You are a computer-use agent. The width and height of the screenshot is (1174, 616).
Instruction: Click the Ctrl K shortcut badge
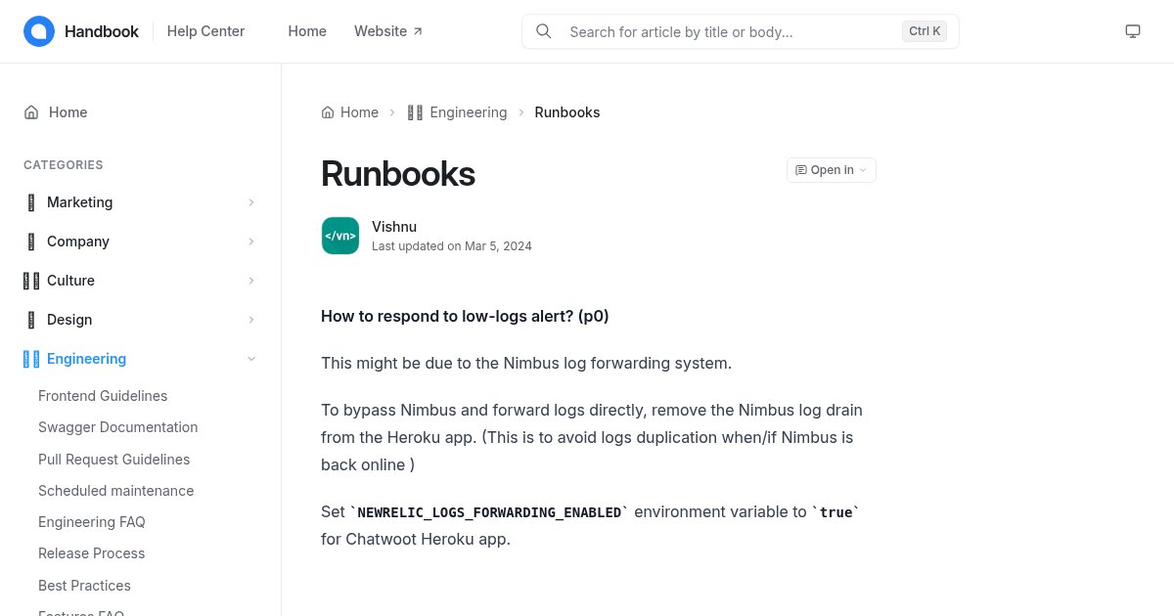pos(925,31)
